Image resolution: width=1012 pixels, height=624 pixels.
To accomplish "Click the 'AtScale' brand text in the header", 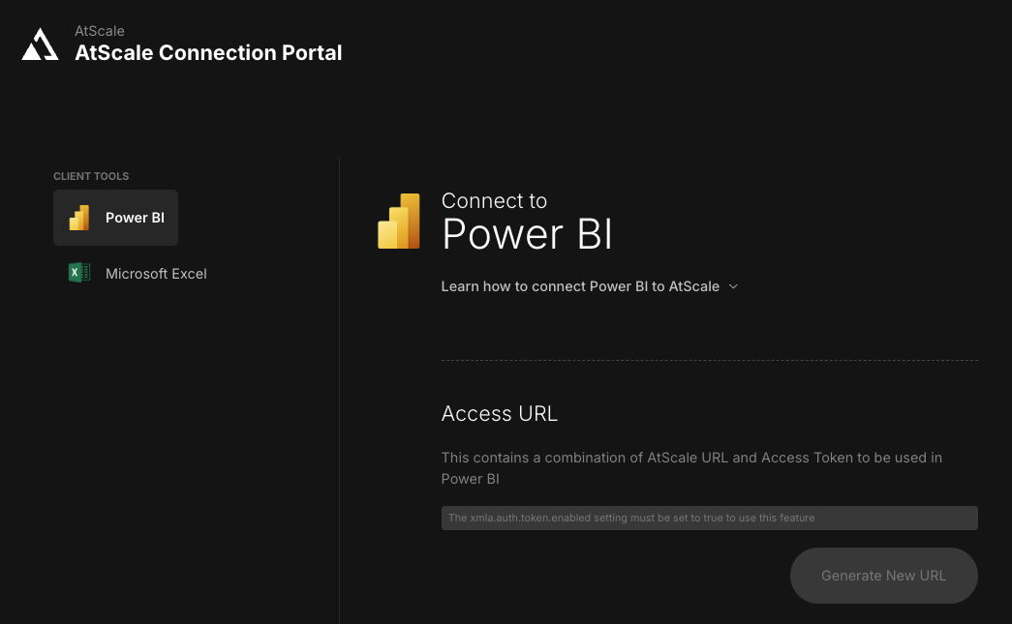I will coord(99,30).
